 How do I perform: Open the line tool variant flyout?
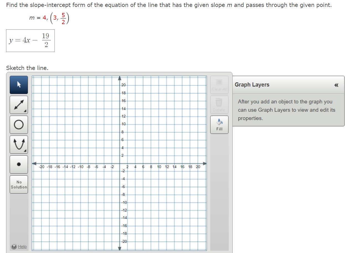point(25,111)
